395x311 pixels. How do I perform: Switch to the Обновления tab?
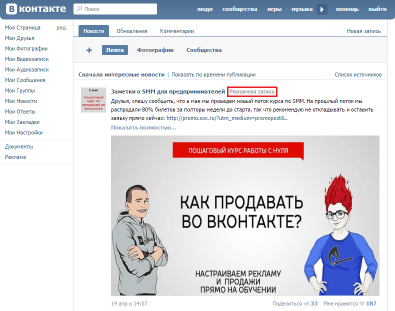click(132, 31)
